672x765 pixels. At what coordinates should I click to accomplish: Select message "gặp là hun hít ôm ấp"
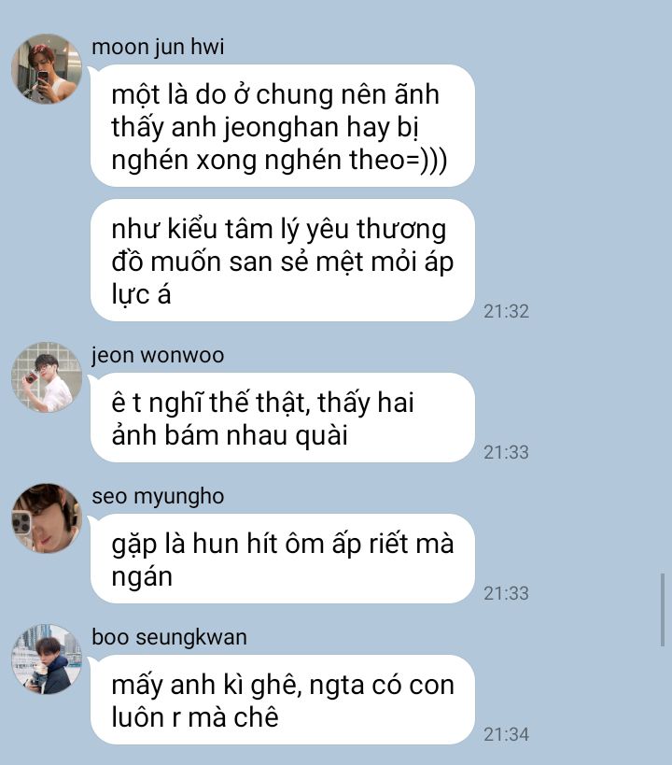[x=283, y=559]
